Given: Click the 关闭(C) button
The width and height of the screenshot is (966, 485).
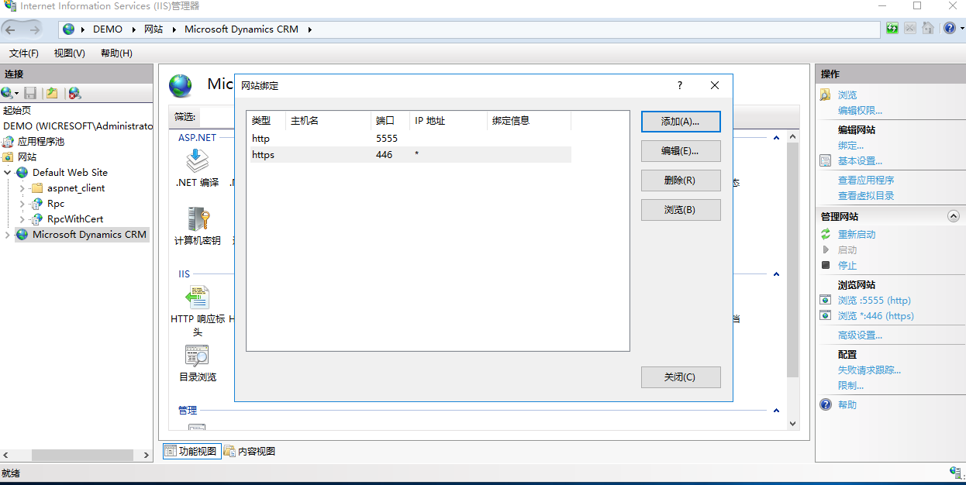Looking at the screenshot, I should click(681, 377).
